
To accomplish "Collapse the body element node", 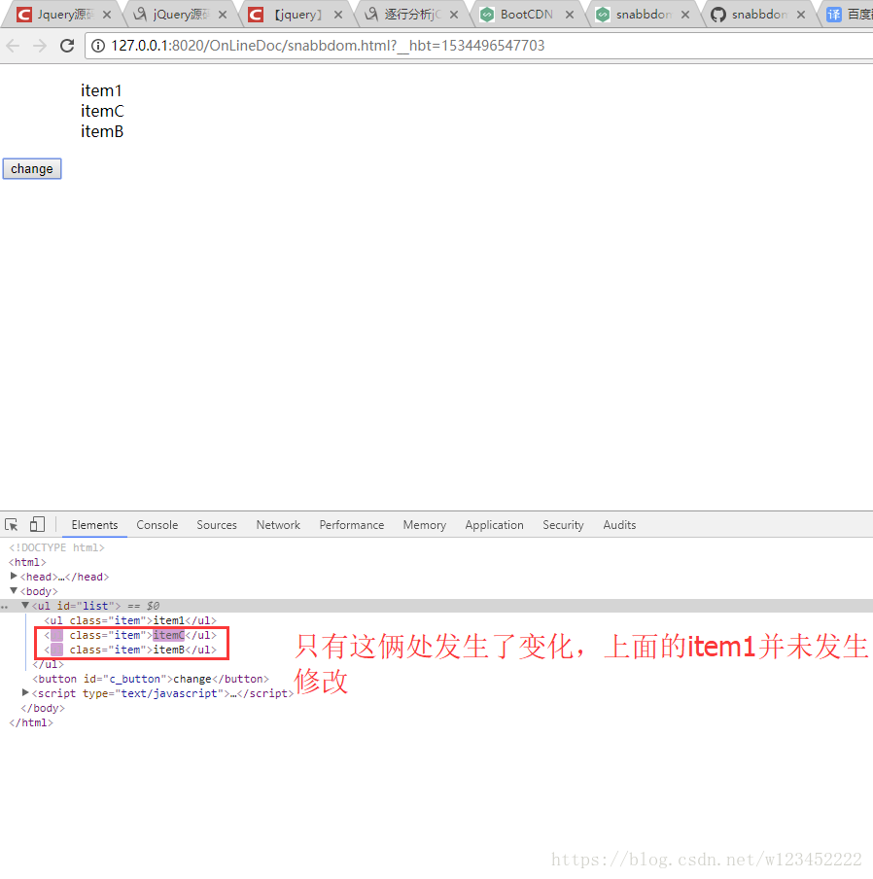I will 13,590.
